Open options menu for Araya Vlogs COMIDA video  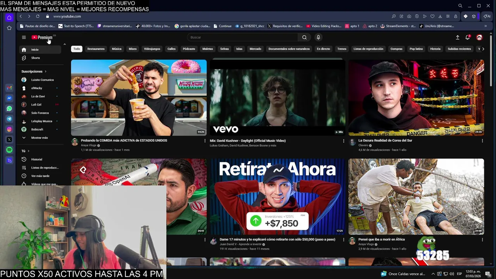pos(205,141)
